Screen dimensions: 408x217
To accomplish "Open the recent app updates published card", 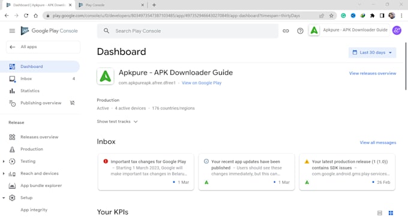I will point(247,172).
